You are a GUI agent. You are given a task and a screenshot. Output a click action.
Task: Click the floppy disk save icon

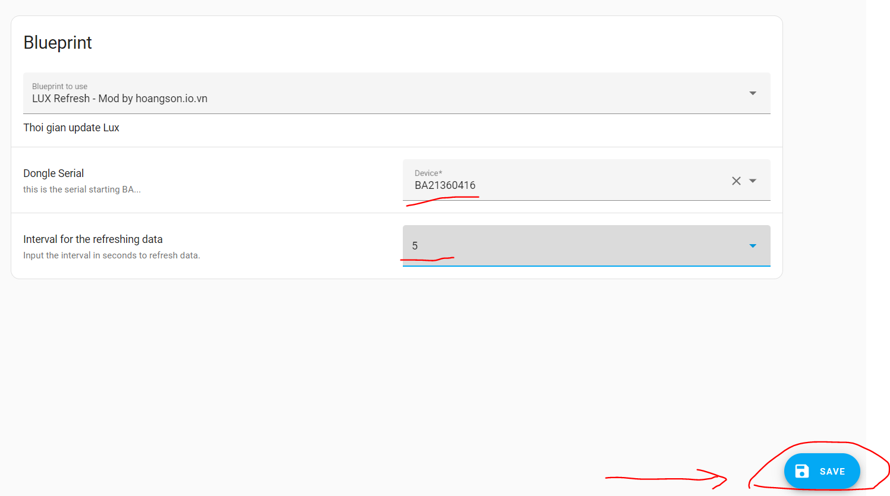point(802,471)
